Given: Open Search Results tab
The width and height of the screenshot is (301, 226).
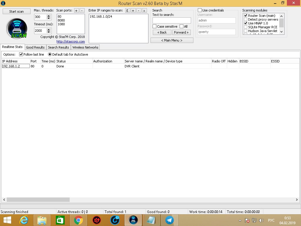Looking at the screenshot, I should [x=58, y=47].
